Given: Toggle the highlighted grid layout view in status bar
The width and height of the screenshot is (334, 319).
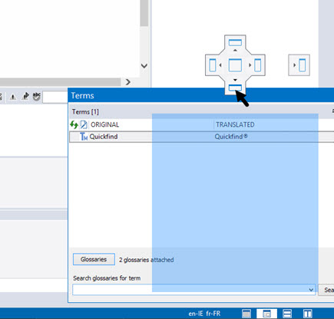Looking at the screenshot, I should click(266, 314).
